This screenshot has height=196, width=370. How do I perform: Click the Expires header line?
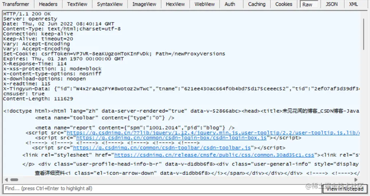click(x=63, y=58)
